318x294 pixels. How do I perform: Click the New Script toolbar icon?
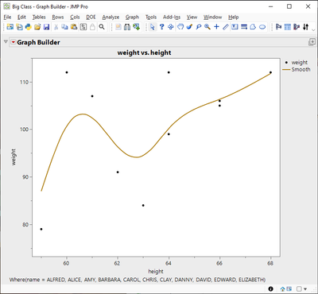point(19,27)
